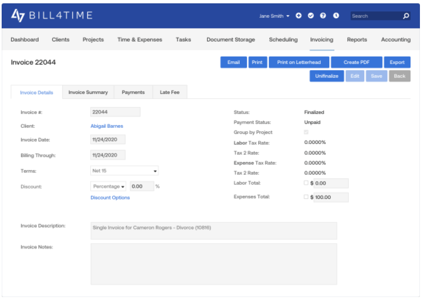Image resolution: width=422 pixels, height=300 pixels.
Task: Click the Email button
Action: pyautogui.click(x=233, y=62)
